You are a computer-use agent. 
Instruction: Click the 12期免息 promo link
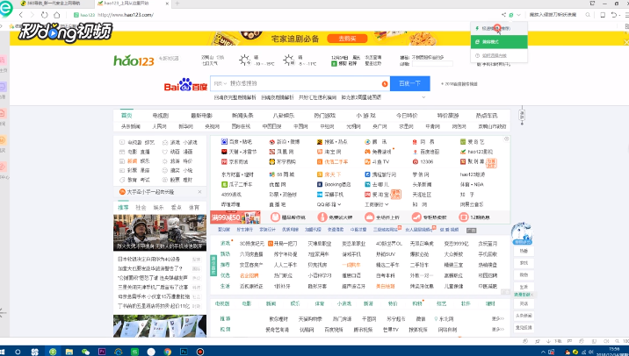[474, 217]
